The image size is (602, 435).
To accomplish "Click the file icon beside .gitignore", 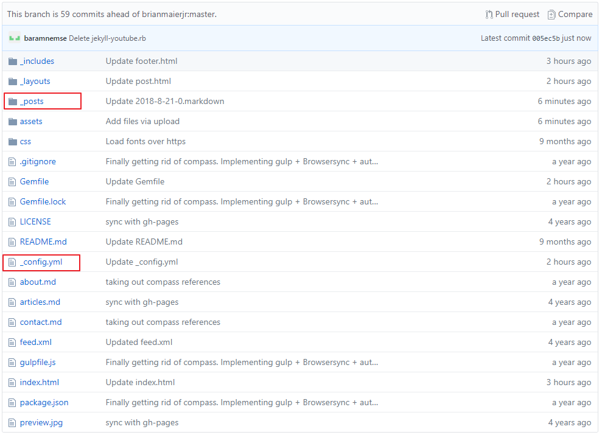I will coord(12,162).
